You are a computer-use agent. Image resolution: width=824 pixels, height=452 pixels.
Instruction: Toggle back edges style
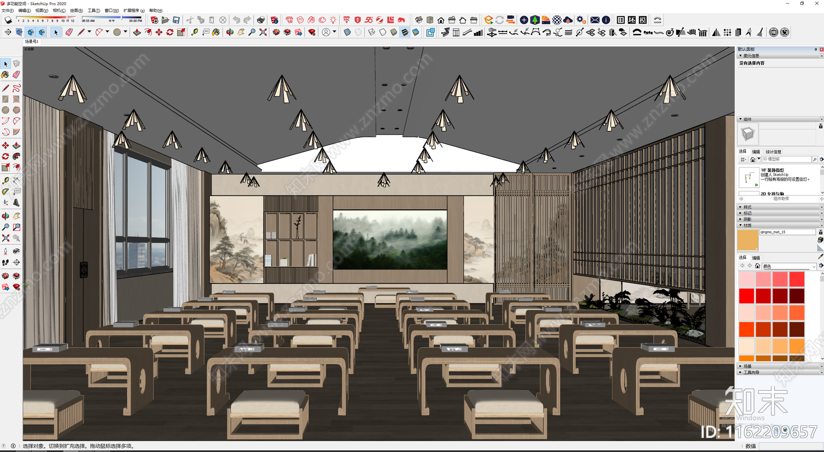pyautogui.click(x=358, y=32)
